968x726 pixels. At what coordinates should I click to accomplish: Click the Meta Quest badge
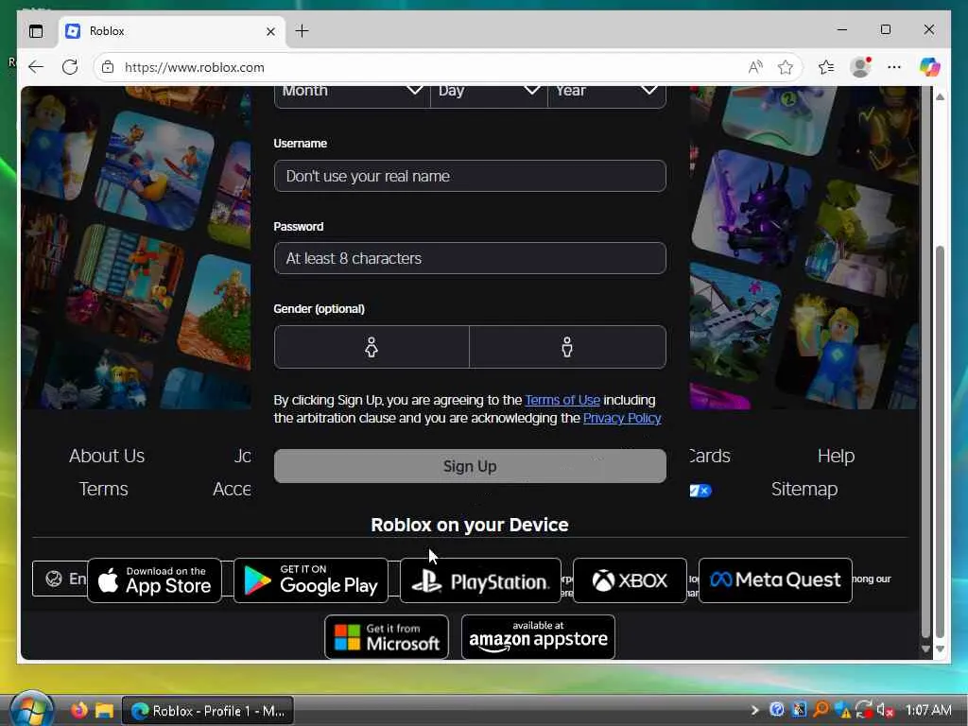775,580
